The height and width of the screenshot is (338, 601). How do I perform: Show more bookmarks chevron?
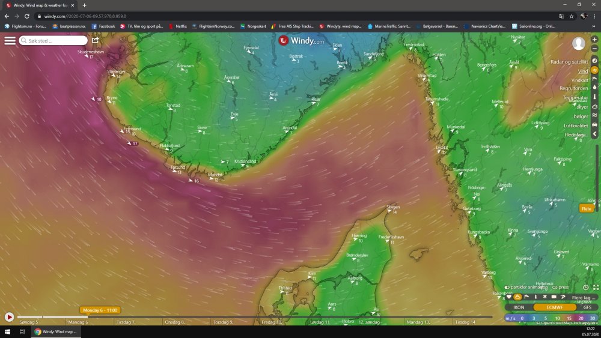click(594, 26)
